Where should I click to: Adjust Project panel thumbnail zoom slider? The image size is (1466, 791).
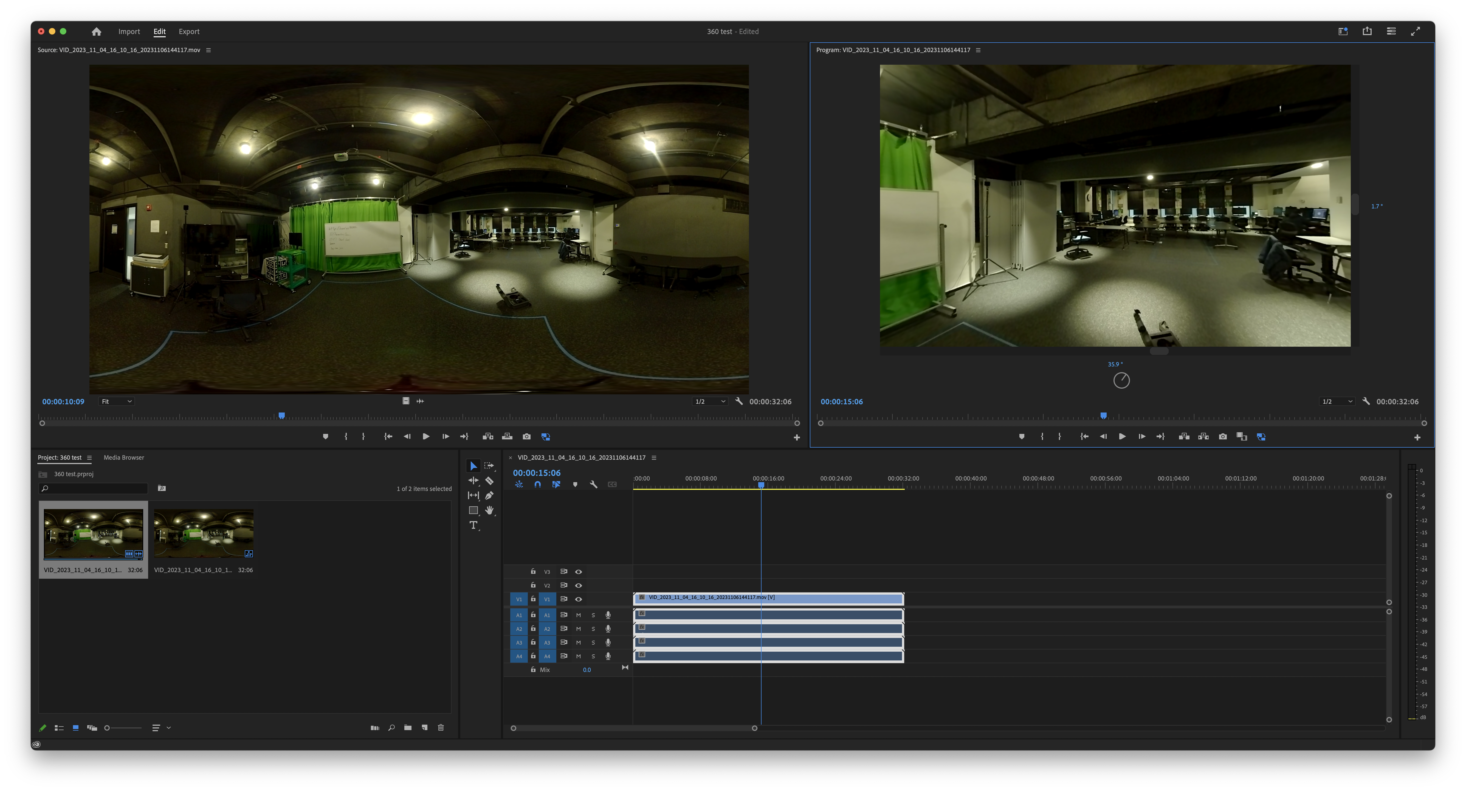(122, 728)
